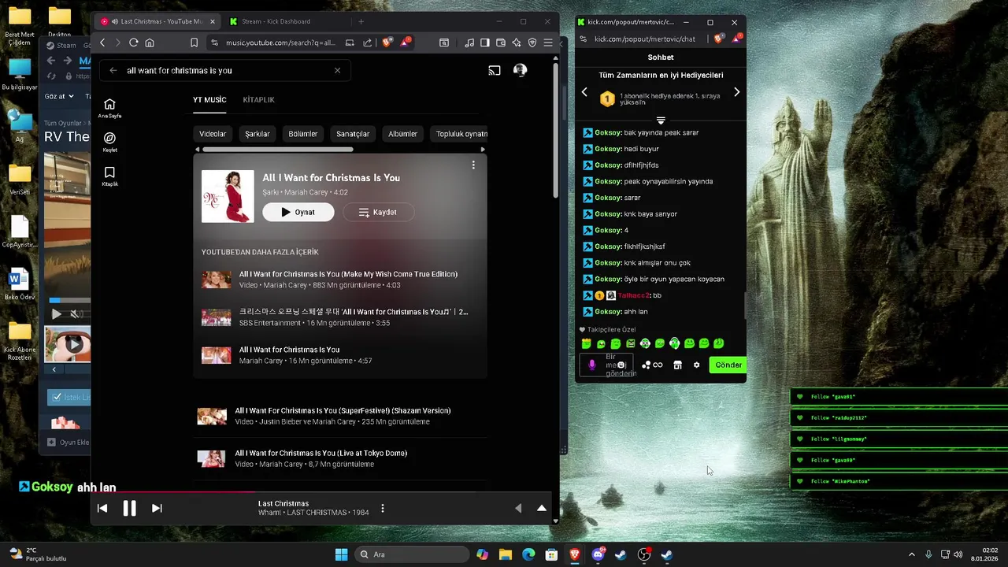Reload the page in the browser toolbar

coord(133,43)
